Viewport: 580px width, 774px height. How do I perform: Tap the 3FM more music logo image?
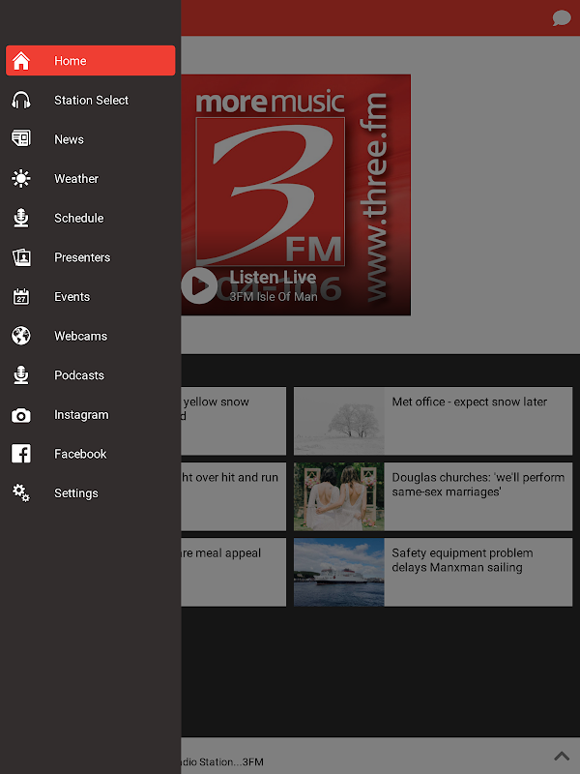(296, 194)
